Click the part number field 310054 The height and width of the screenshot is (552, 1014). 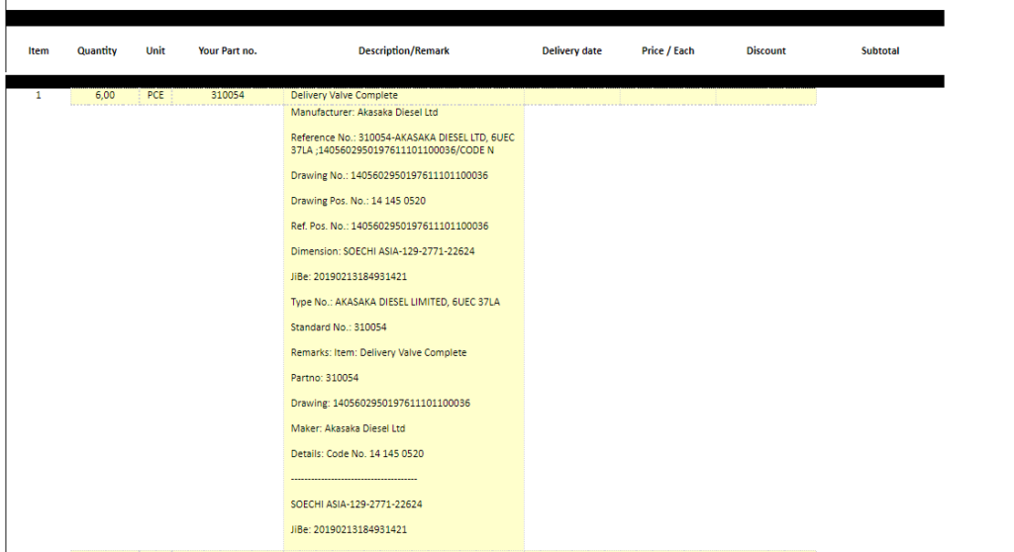coord(228,96)
